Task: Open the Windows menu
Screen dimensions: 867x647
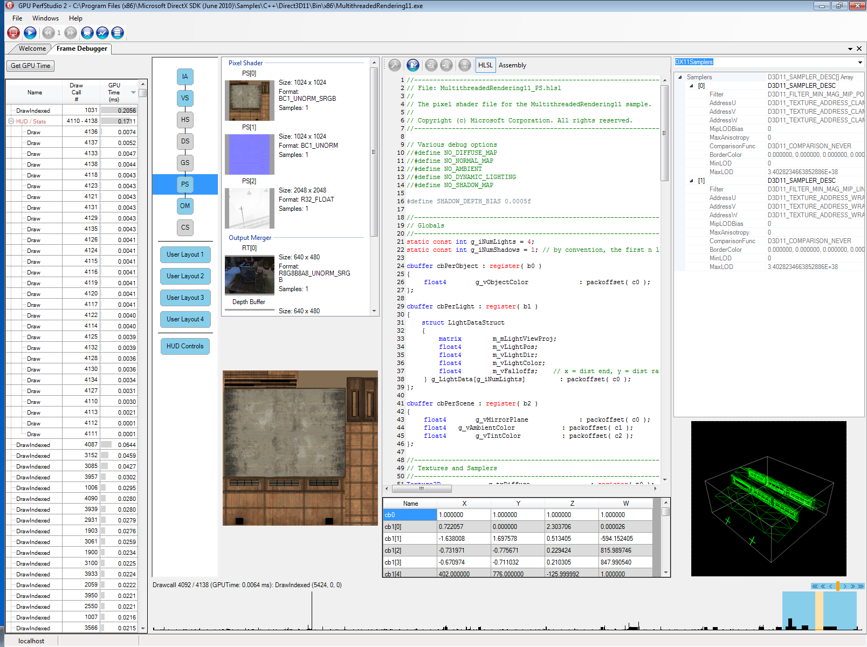Action: (45, 18)
